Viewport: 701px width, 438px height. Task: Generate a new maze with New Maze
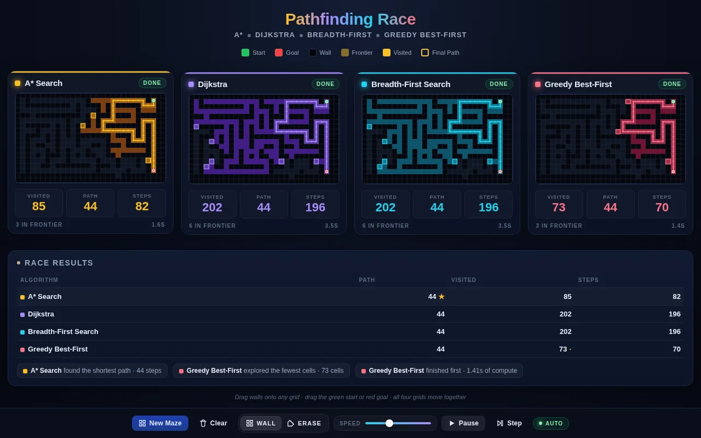[x=160, y=423]
